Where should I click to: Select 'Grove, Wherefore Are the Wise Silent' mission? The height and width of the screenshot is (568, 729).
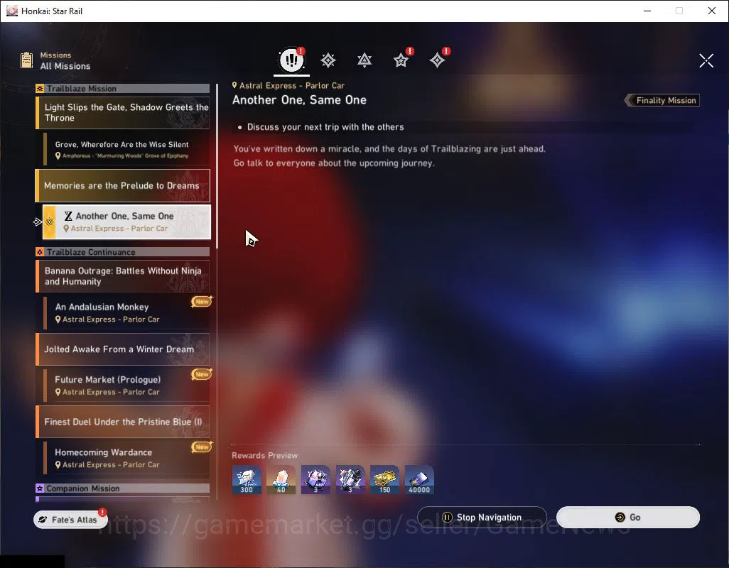click(126, 149)
